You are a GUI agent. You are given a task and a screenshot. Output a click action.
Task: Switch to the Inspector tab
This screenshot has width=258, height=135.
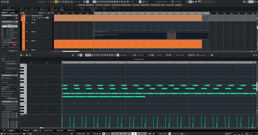pyautogui.click(x=5, y=13)
